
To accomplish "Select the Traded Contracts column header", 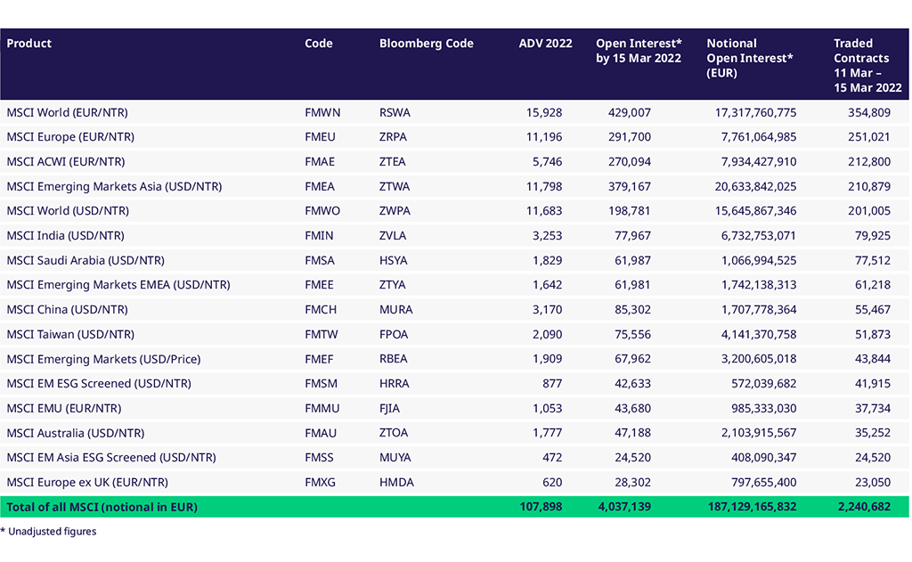I will point(867,65).
